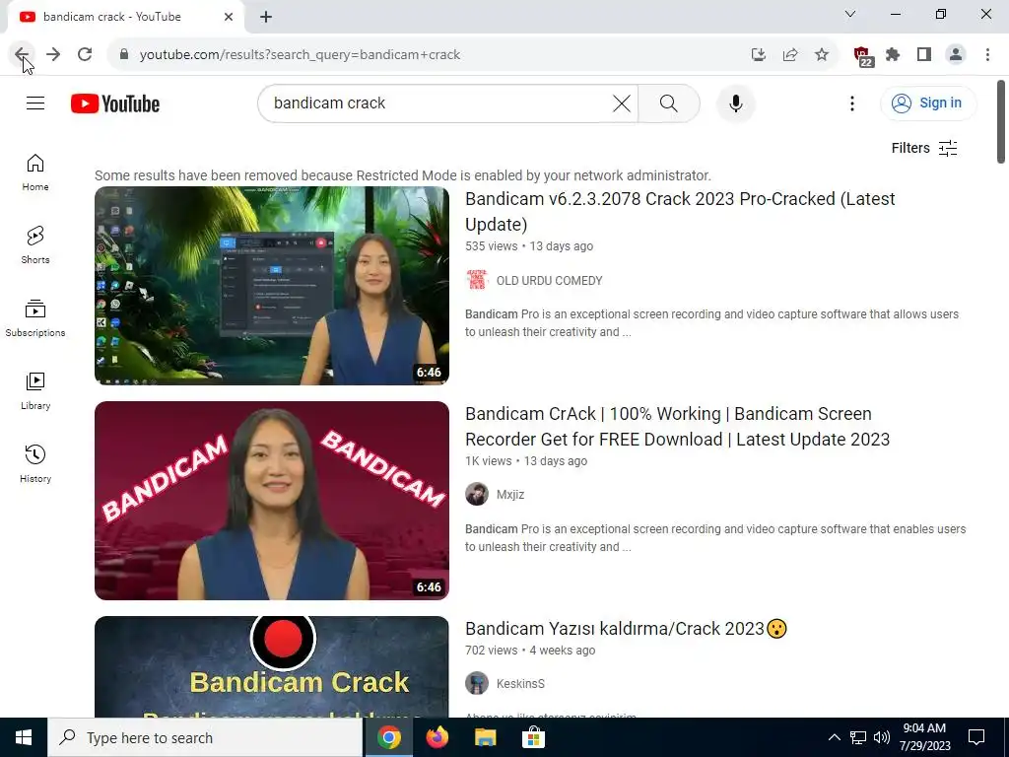Open the Windows Start button
The width and height of the screenshot is (1009, 757).
click(24, 737)
